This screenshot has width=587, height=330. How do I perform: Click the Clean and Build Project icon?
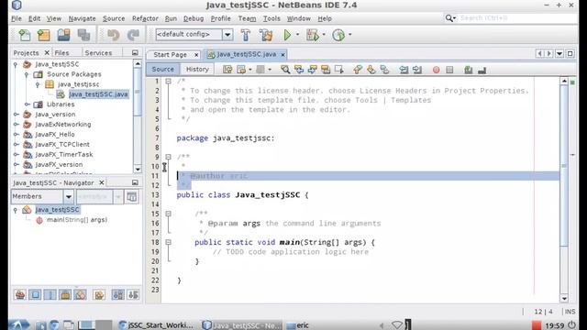click(266, 35)
